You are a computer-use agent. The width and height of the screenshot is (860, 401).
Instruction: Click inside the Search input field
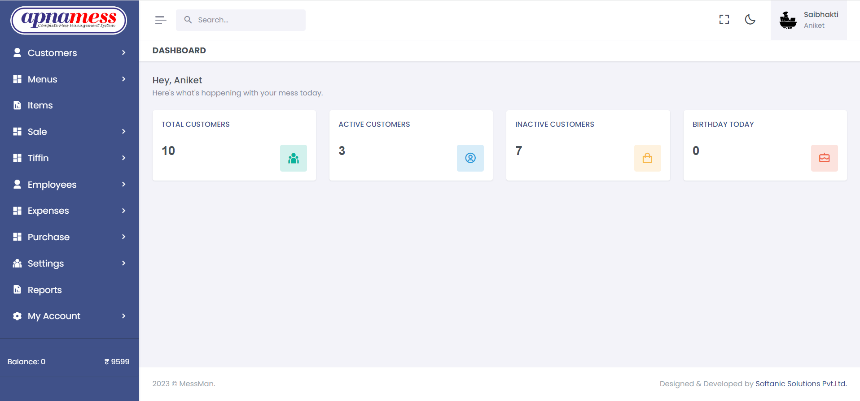(241, 20)
